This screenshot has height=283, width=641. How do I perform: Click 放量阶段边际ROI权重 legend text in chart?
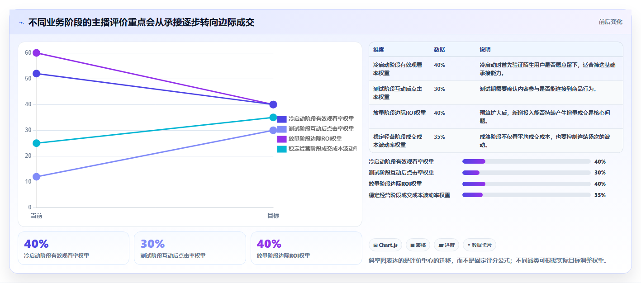(315, 139)
